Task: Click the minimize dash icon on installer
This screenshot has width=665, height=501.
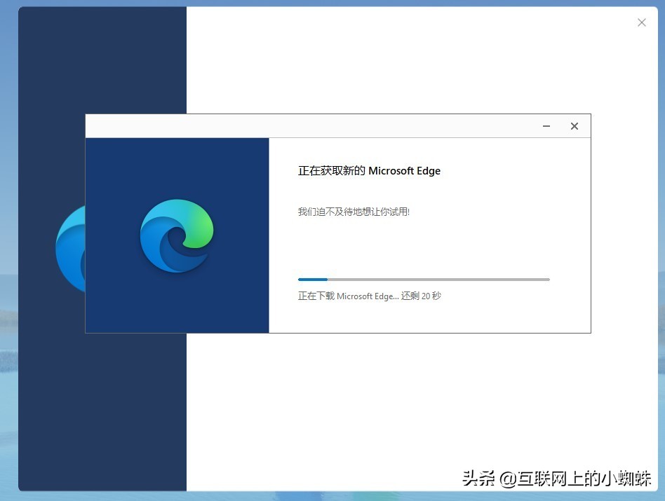Action: (546, 127)
